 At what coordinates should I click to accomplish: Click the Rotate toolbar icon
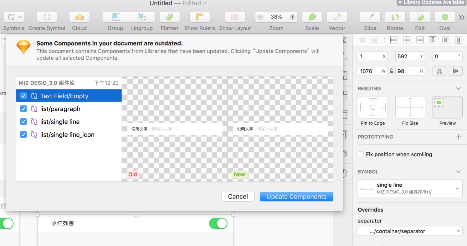tap(395, 17)
